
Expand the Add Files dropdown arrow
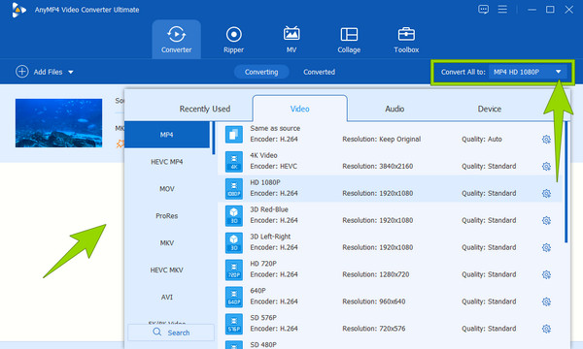[71, 72]
